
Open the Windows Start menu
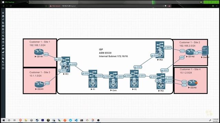pyautogui.click(x=3, y=120)
